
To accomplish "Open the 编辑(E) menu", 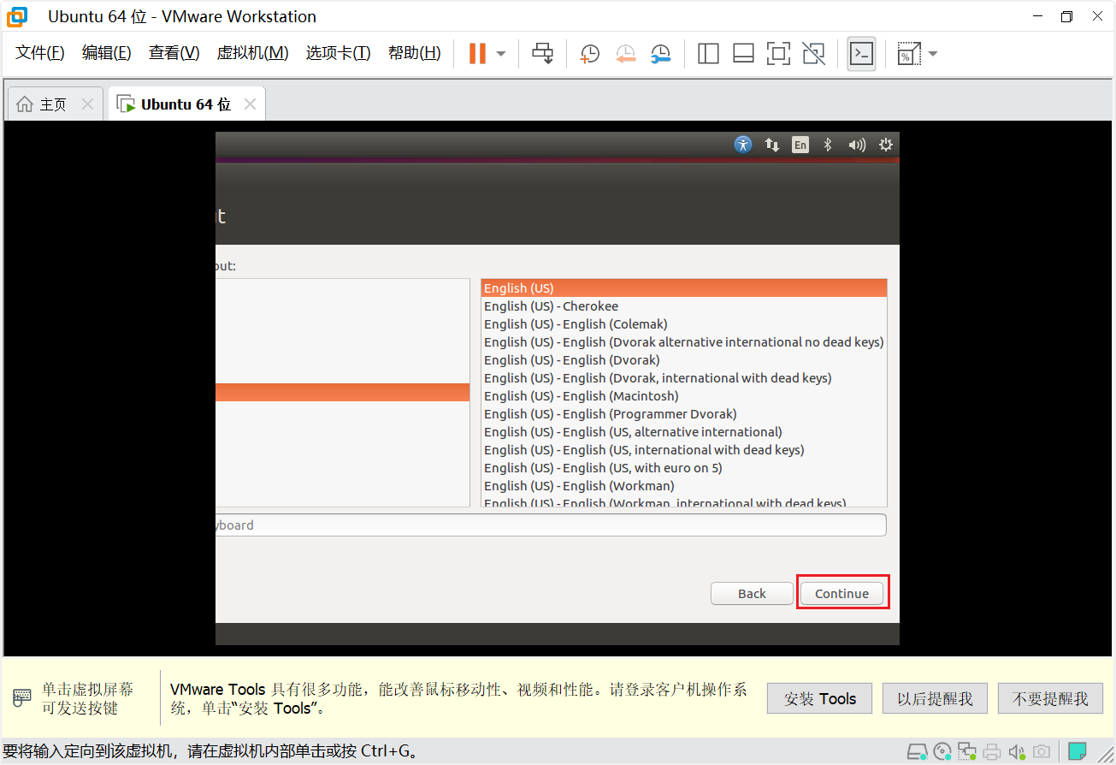I will click(x=107, y=53).
